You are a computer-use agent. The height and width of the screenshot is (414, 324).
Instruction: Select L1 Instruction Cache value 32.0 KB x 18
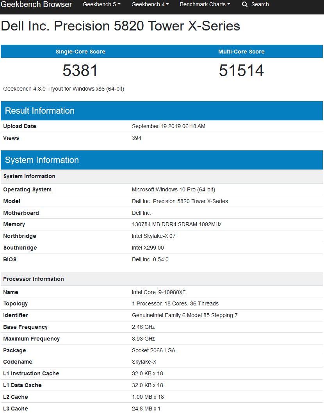coord(148,374)
